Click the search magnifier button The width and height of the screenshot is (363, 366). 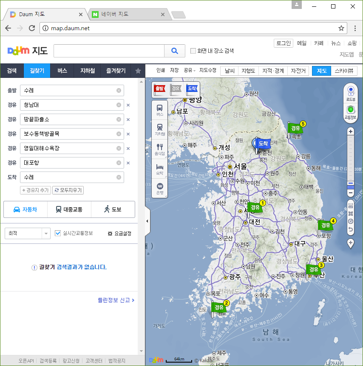coord(174,51)
